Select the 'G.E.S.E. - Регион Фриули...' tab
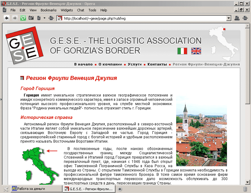 pos(89,189)
